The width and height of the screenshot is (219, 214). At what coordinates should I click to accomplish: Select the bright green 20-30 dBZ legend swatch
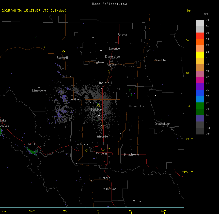tap(200, 106)
